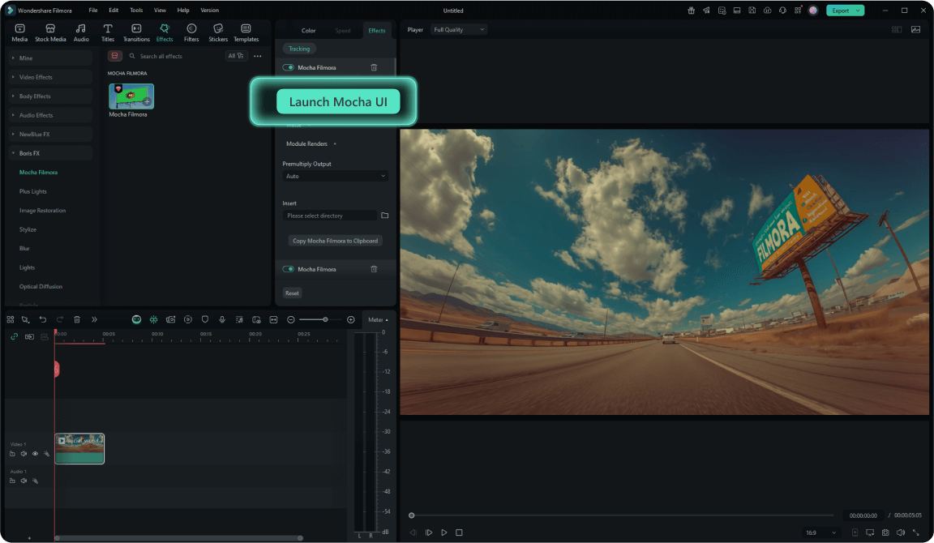Expand the Video Effects category
Viewport: 934px width, 543px height.
50,77
